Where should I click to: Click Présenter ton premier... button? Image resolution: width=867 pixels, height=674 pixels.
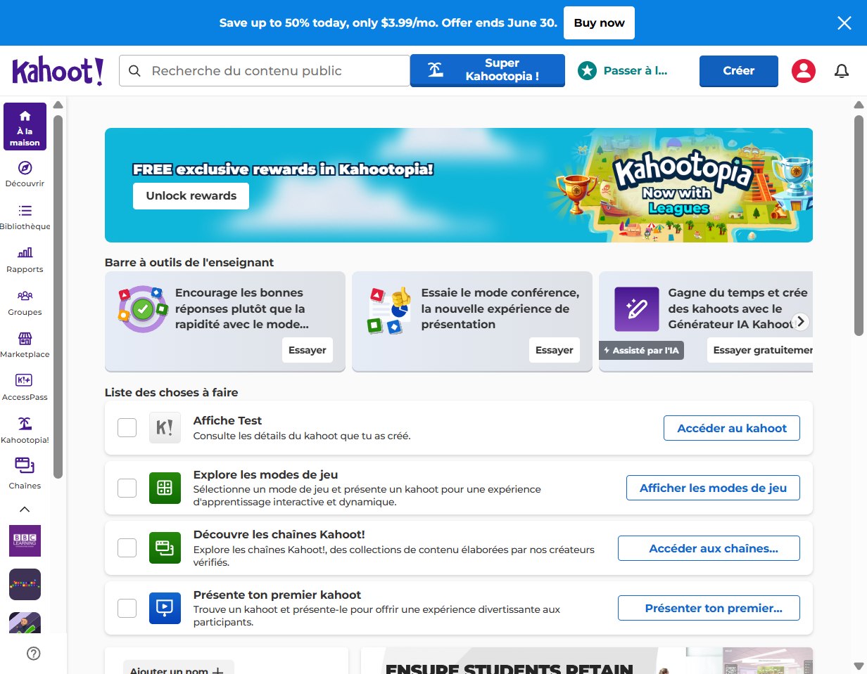tap(709, 609)
